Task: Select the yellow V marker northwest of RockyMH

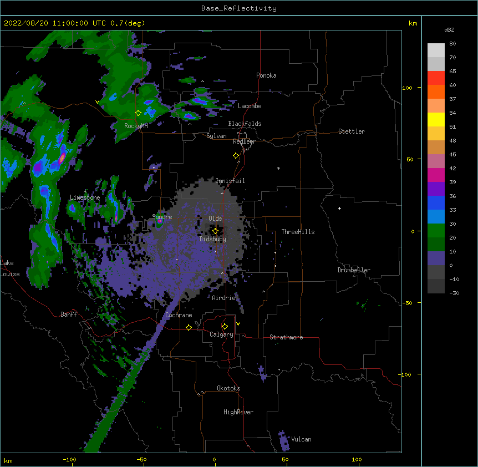Action: (x=97, y=102)
